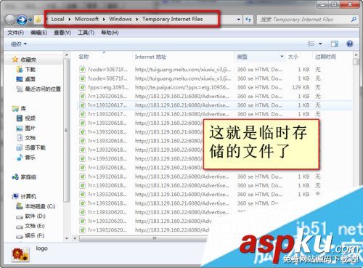Viewport: 363px width, 268px height.
Task: Click the file list vertical scroll up arrow
Action: pyautogui.click(x=356, y=55)
